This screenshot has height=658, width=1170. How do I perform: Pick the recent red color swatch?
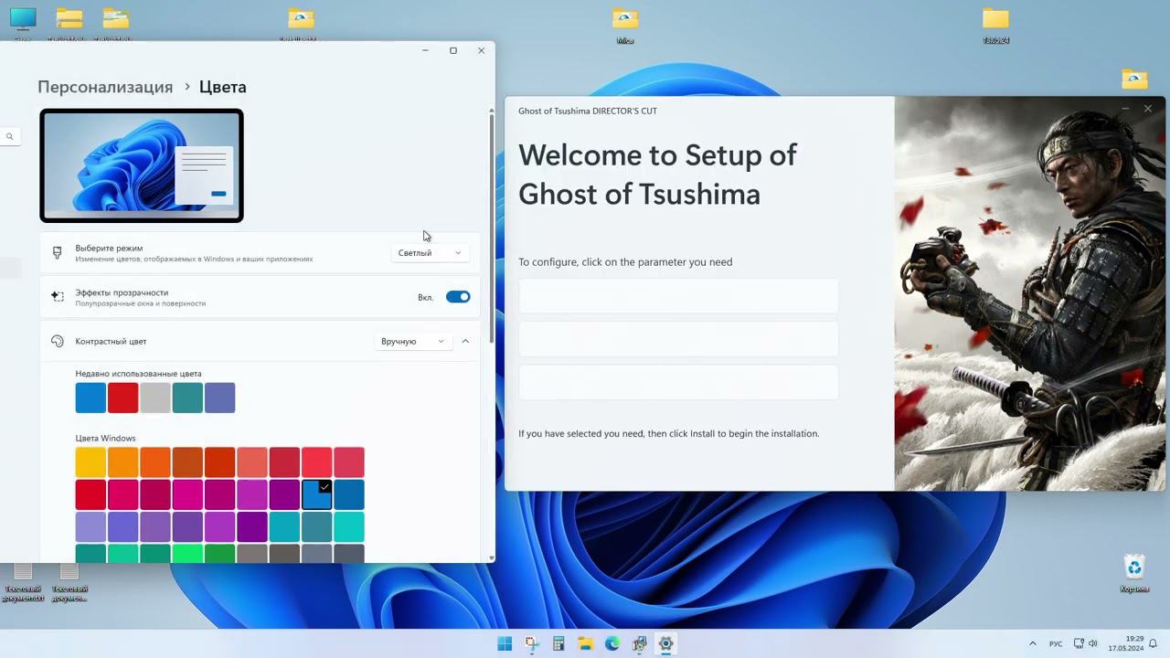(122, 398)
